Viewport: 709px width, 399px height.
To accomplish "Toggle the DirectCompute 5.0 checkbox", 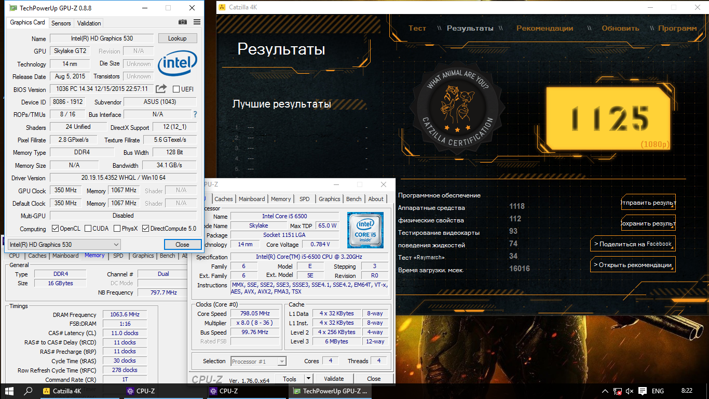I will pyautogui.click(x=146, y=229).
